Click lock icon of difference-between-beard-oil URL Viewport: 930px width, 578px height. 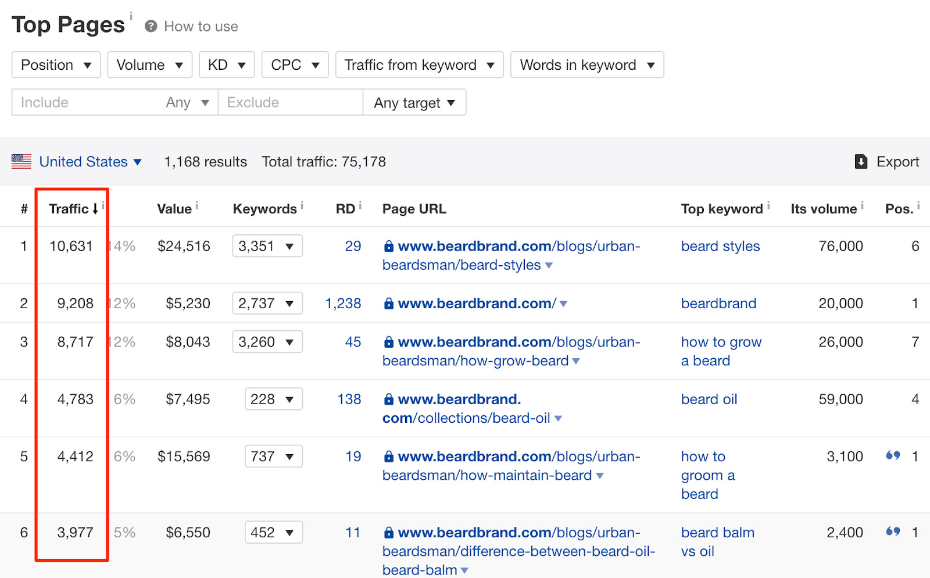click(389, 533)
